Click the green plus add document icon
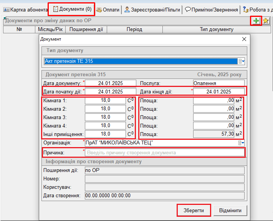 coord(256,21)
